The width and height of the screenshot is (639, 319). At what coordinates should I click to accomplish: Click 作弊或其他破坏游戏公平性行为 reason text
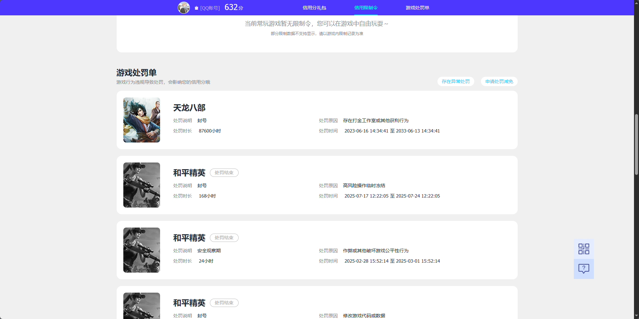tap(376, 251)
